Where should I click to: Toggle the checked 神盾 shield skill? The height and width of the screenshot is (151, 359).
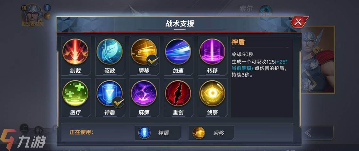point(110,93)
